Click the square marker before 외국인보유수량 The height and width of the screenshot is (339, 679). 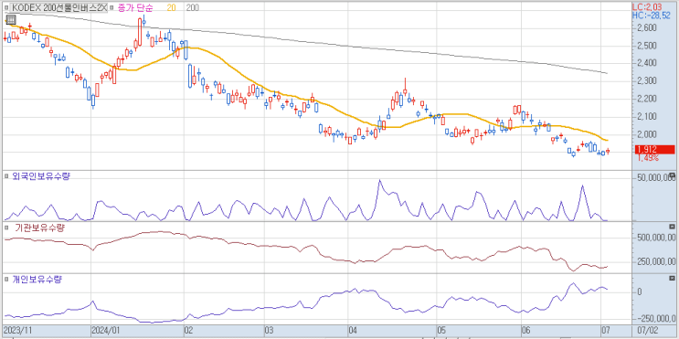click(6, 176)
